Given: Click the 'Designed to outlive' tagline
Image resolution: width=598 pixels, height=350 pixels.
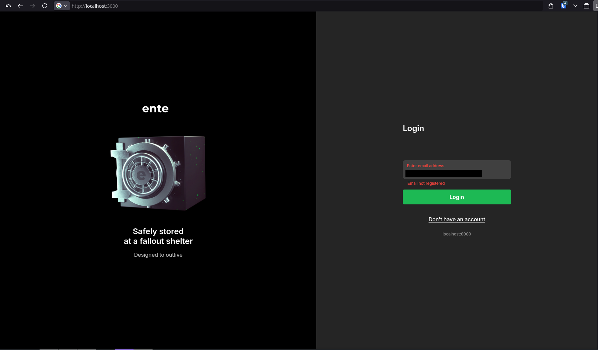Looking at the screenshot, I should tap(158, 255).
